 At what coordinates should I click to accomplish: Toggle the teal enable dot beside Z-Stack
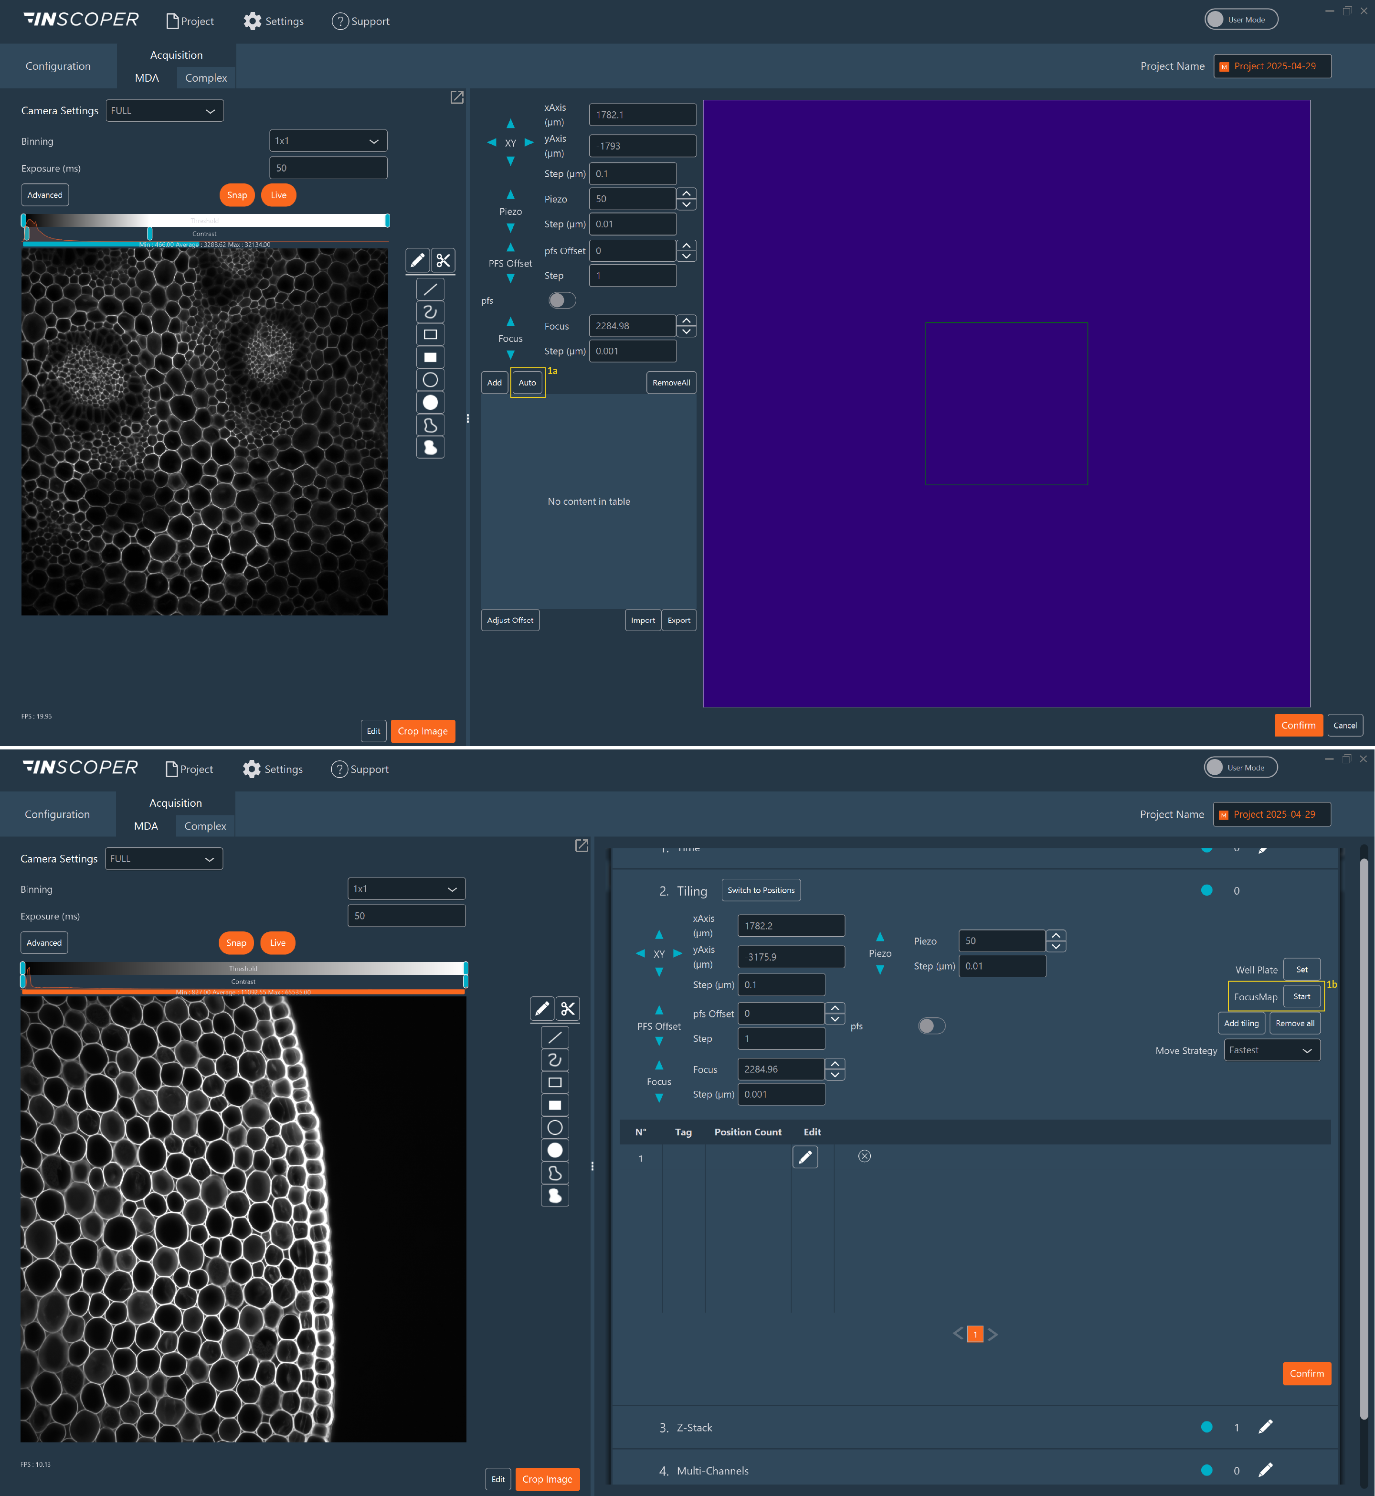click(1206, 1427)
